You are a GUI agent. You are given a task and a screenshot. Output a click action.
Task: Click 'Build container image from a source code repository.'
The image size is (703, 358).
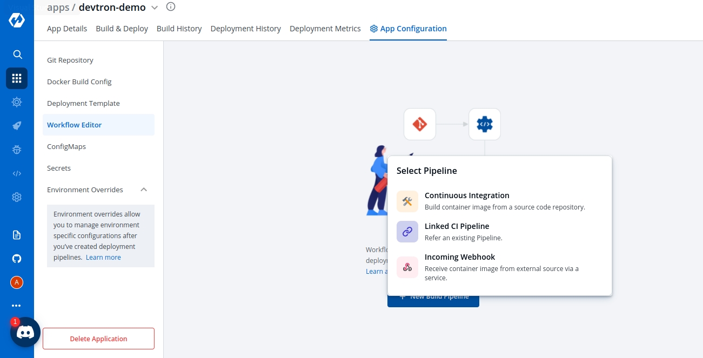point(505,207)
